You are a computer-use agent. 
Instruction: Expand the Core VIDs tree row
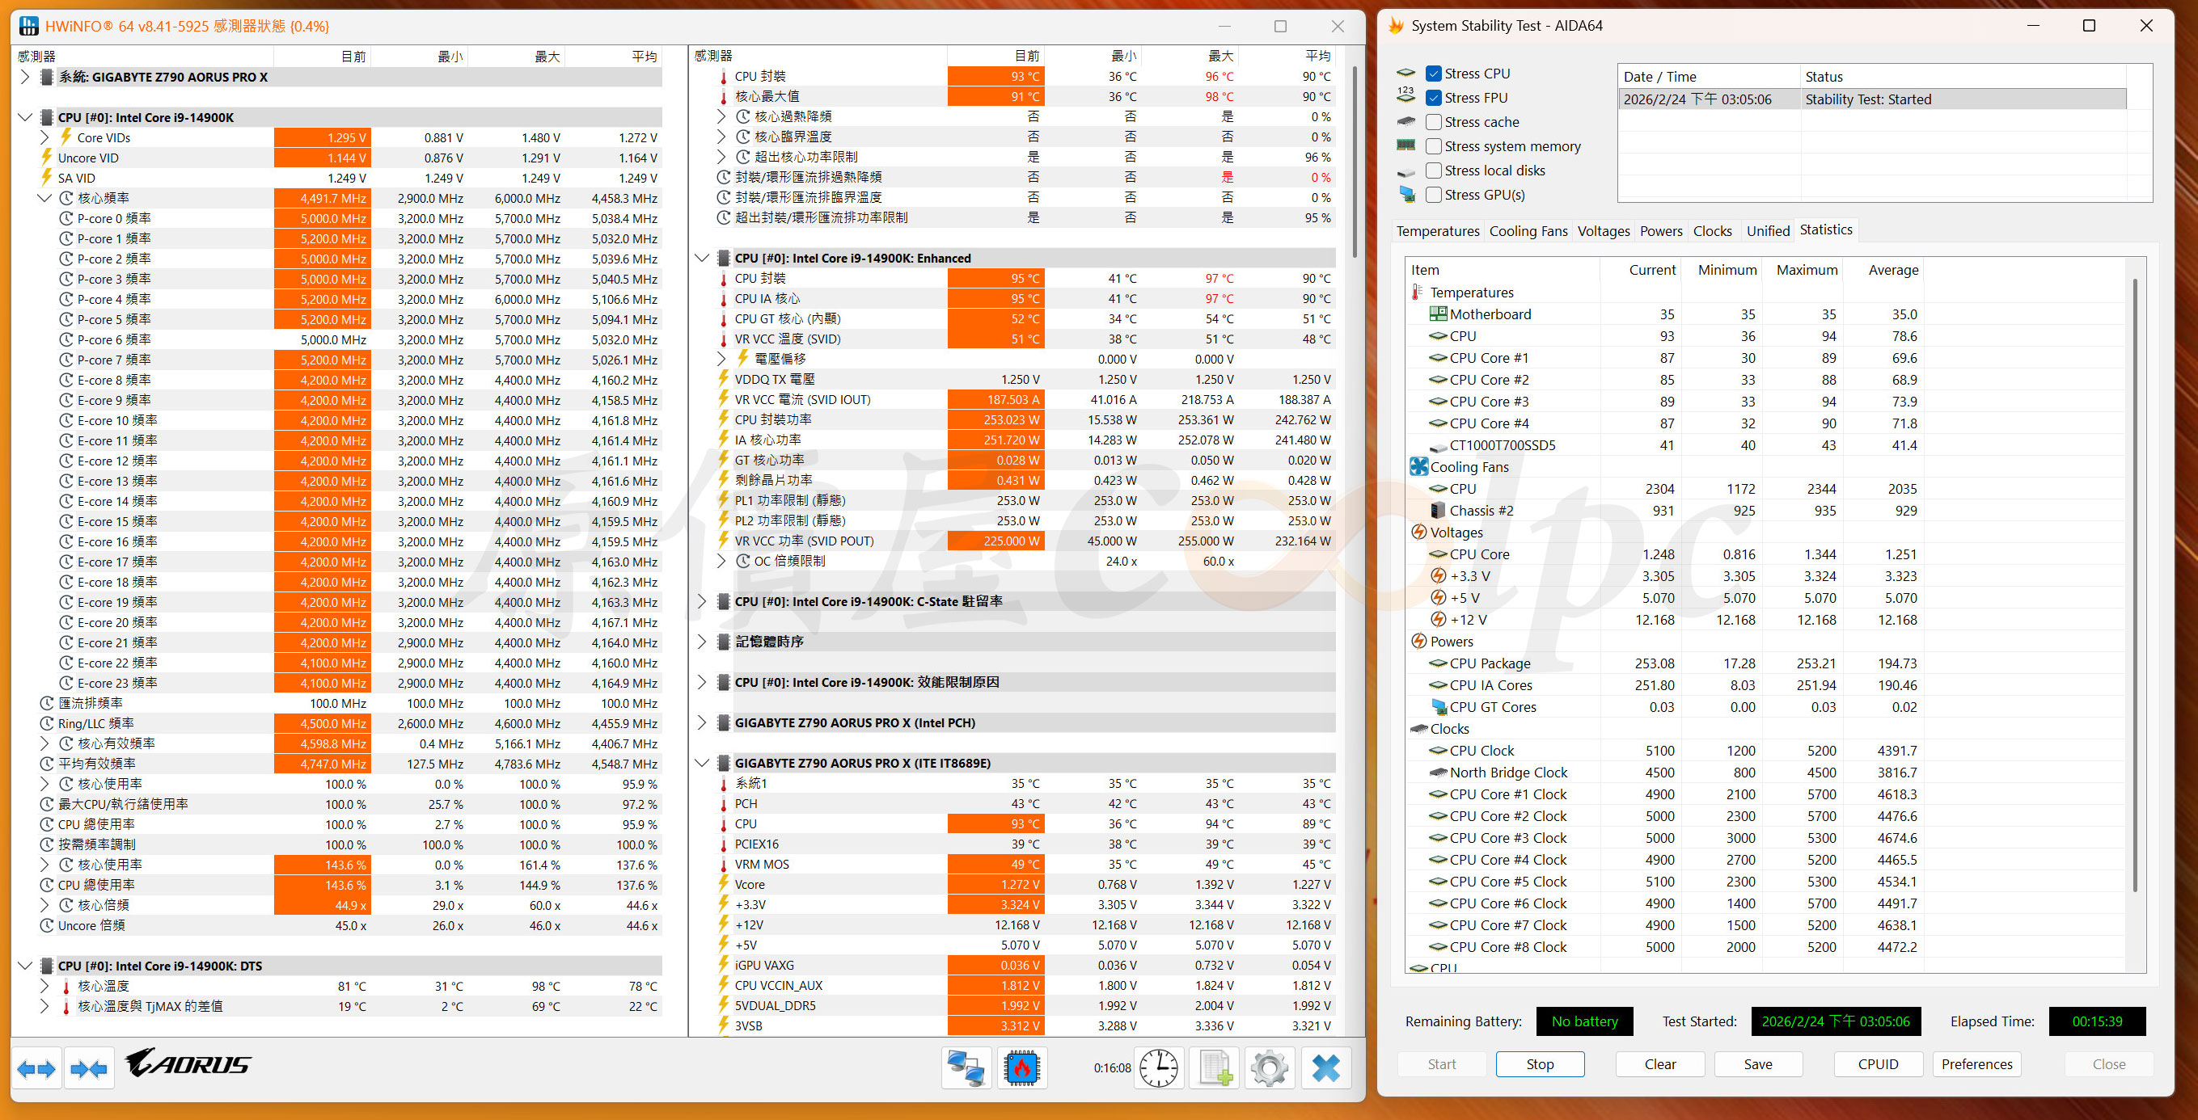[x=44, y=137]
